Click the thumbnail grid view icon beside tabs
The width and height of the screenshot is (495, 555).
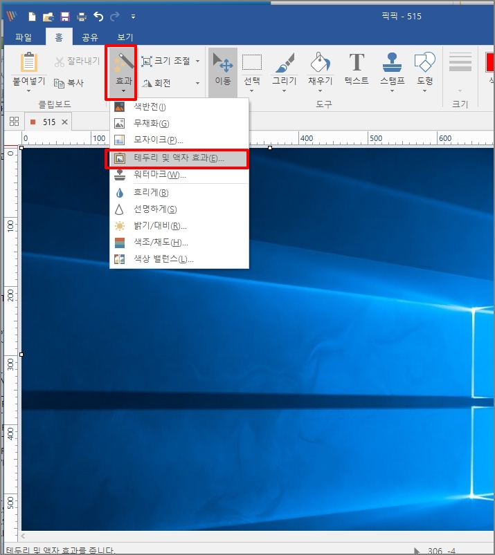coord(14,122)
